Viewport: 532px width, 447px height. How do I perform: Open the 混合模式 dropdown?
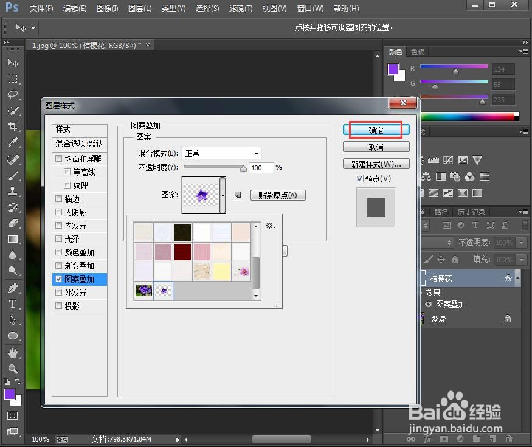(x=221, y=153)
